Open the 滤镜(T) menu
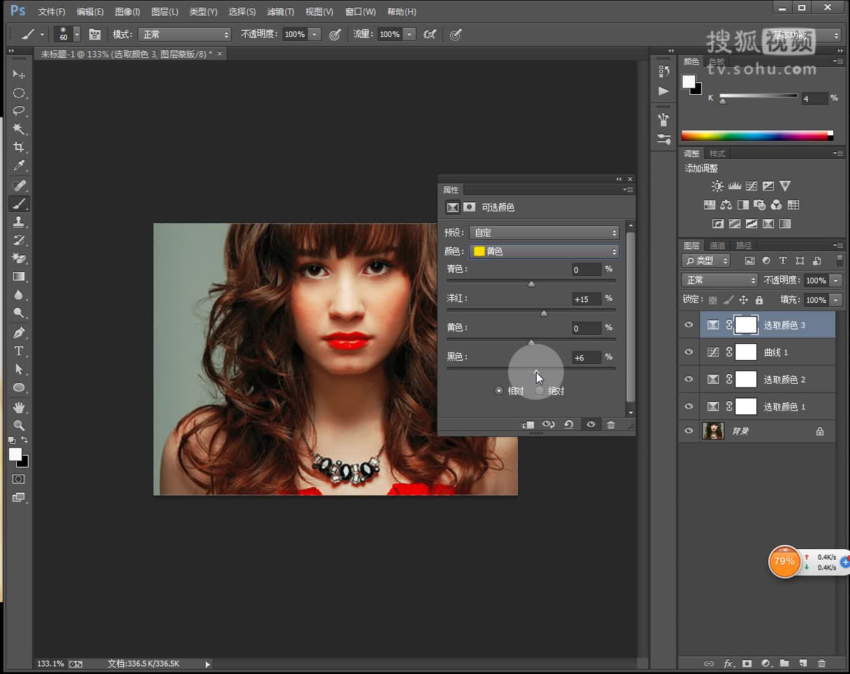The width and height of the screenshot is (850, 674). [x=280, y=11]
